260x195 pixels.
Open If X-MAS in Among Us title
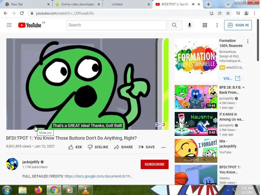(x=232, y=117)
